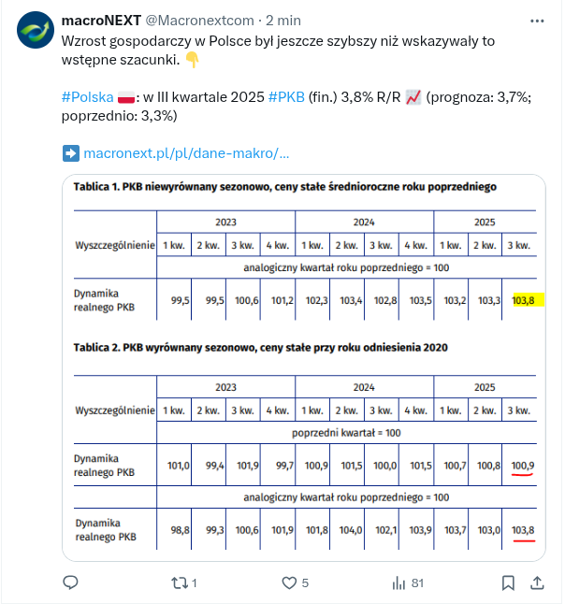Bookmark this macroNEXT post
Image resolution: width=565 pixels, height=604 pixels.
(x=507, y=582)
